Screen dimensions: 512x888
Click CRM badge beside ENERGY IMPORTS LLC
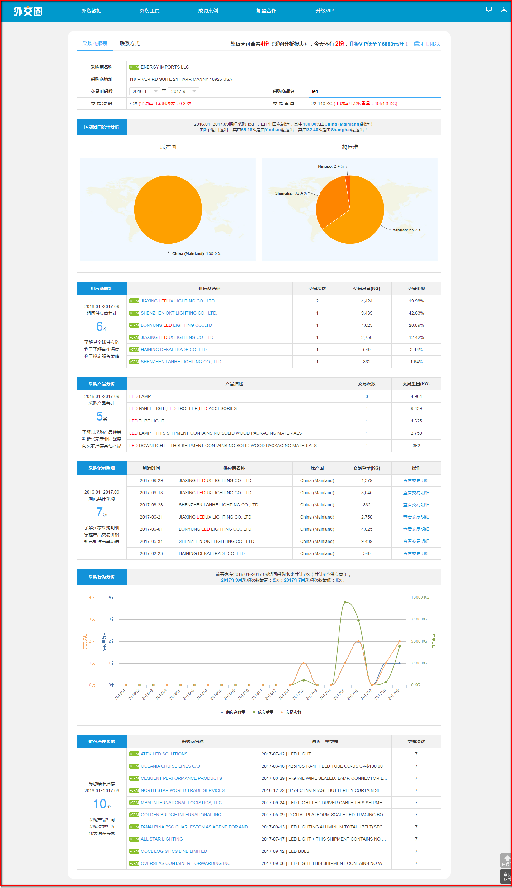[134, 67]
